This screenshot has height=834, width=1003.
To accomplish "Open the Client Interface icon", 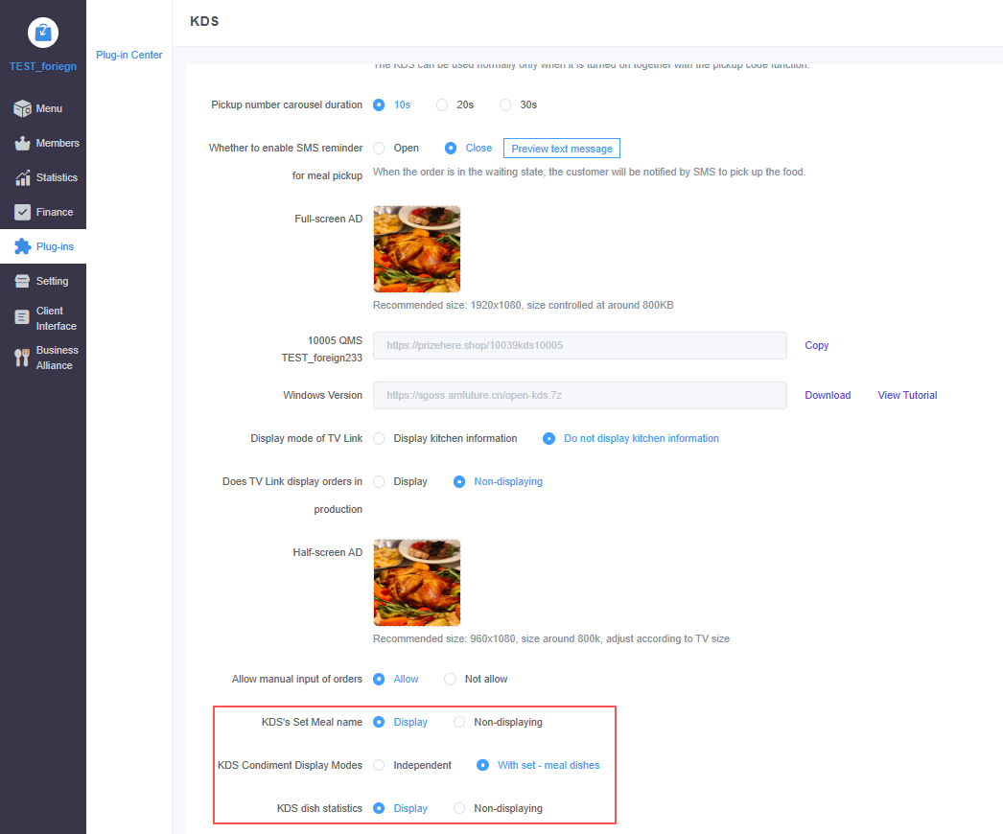I will click(x=22, y=318).
